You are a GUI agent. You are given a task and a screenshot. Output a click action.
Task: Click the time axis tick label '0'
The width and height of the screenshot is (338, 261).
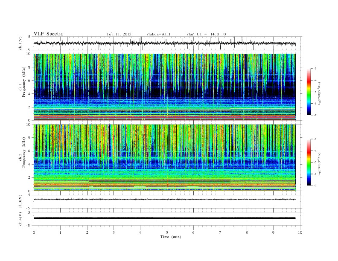34,232
